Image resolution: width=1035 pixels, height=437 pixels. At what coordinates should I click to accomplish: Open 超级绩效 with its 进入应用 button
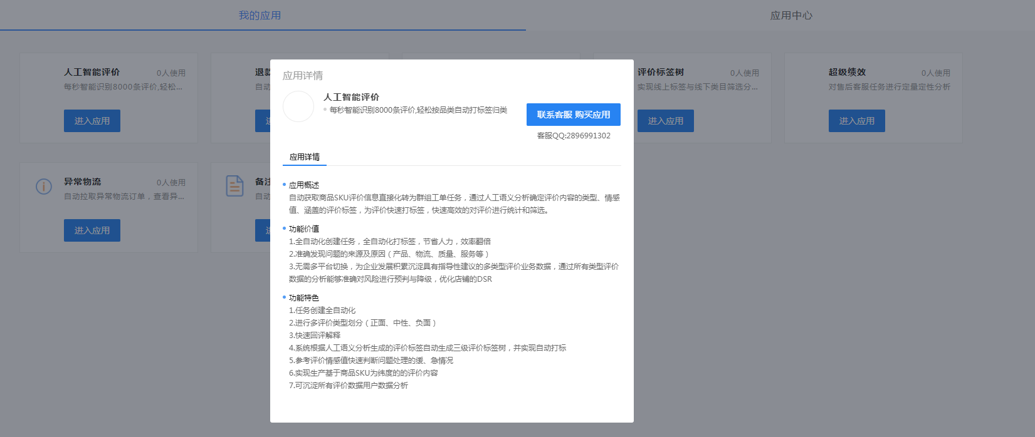857,121
